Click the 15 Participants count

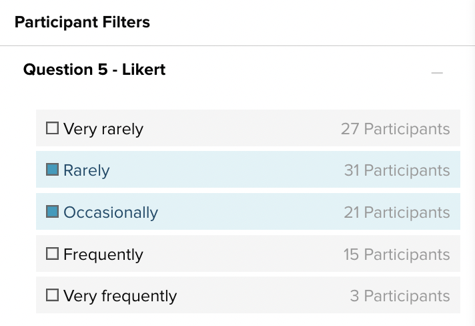(397, 255)
